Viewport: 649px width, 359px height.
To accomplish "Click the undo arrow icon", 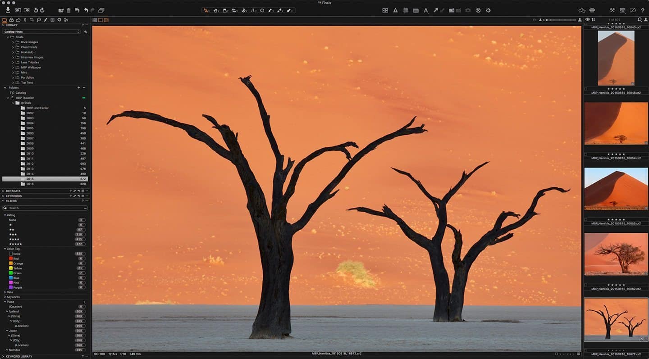I will [x=86, y=10].
